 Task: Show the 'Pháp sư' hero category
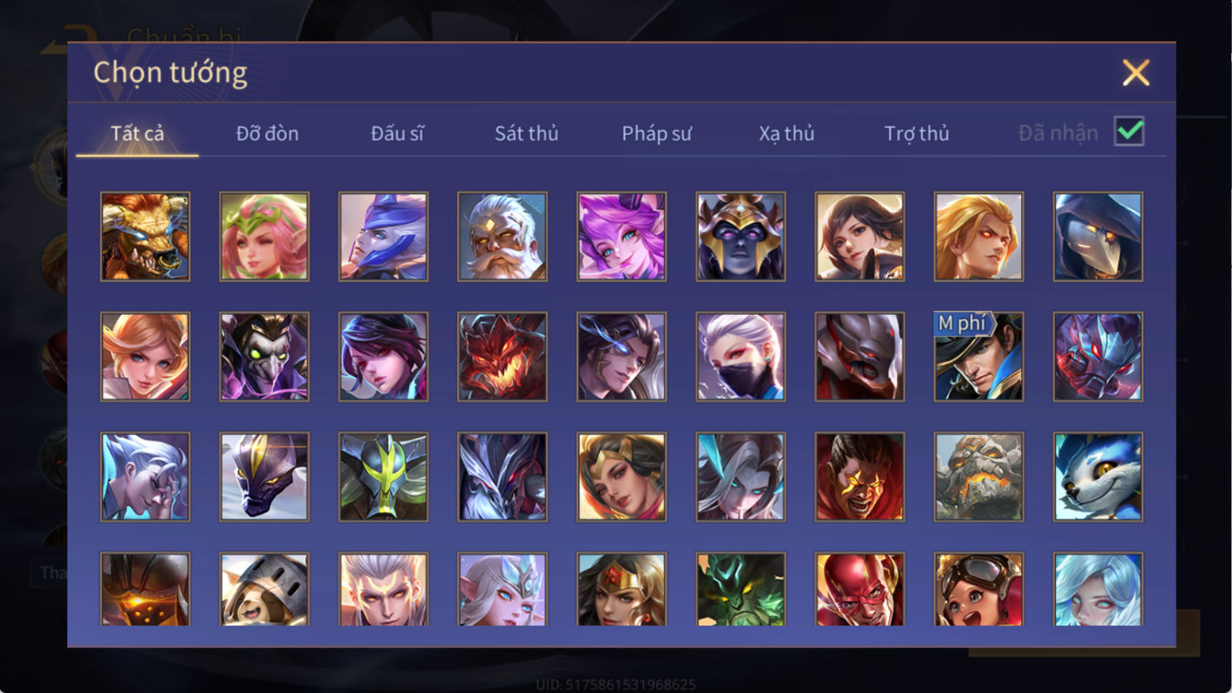click(656, 133)
